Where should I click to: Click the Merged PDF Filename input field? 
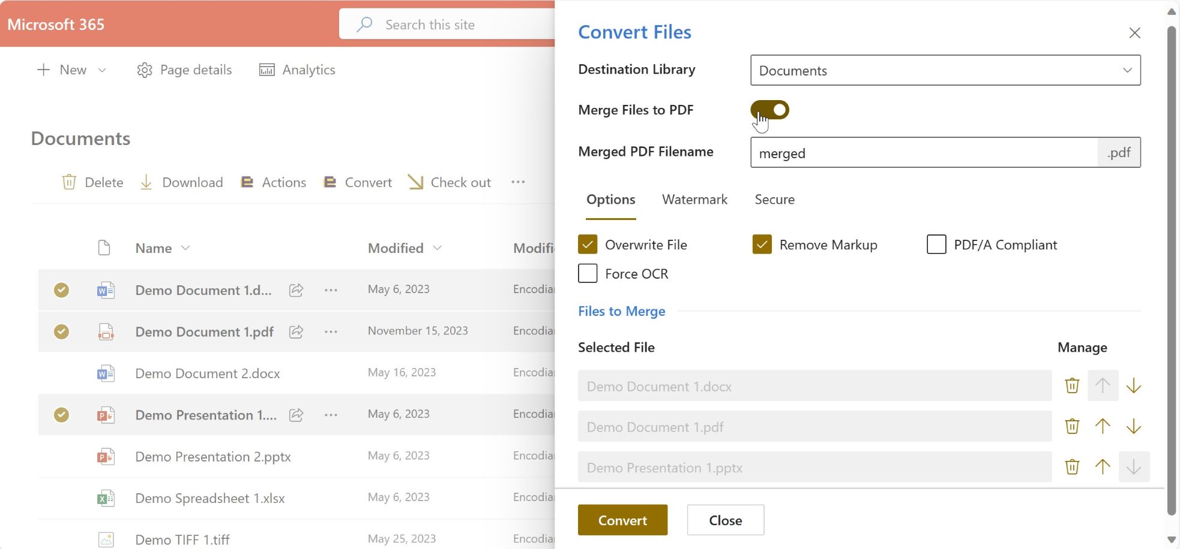[924, 153]
